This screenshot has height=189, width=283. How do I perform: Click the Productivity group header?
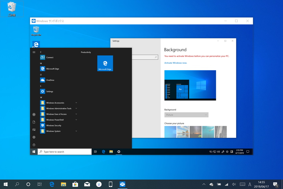[x=86, y=52]
